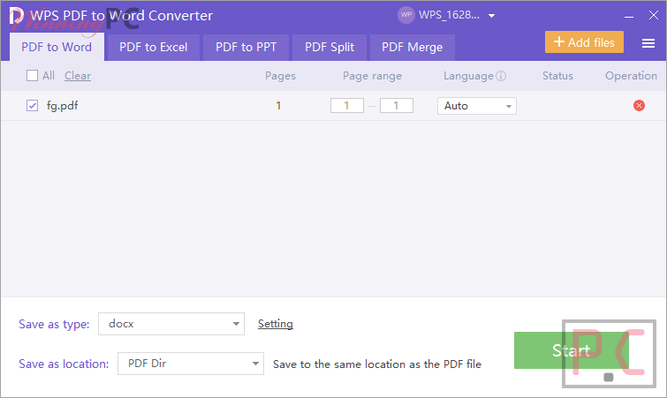Click the Save as location label
Screen dimensions: 667x398
point(64,364)
